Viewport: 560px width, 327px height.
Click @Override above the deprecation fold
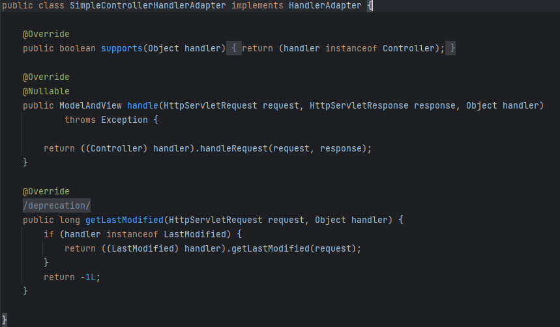(x=46, y=191)
